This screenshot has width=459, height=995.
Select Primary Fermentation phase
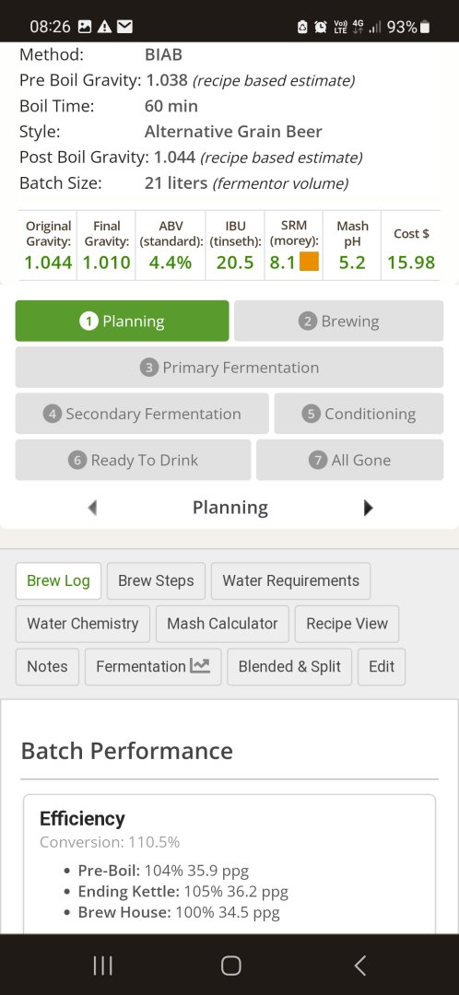(229, 368)
